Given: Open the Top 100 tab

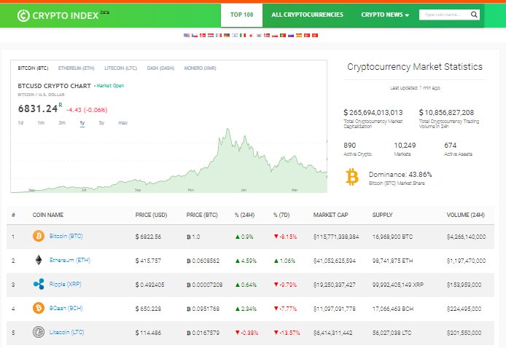Looking at the screenshot, I should point(242,15).
